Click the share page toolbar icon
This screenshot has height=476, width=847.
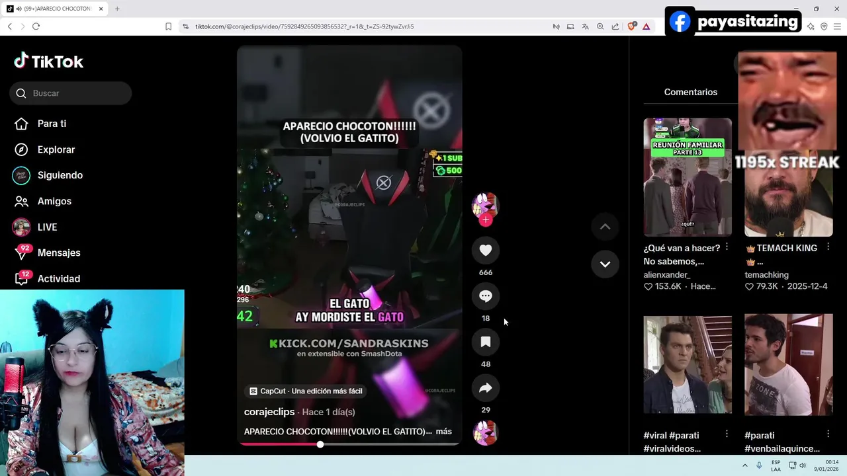[615, 26]
